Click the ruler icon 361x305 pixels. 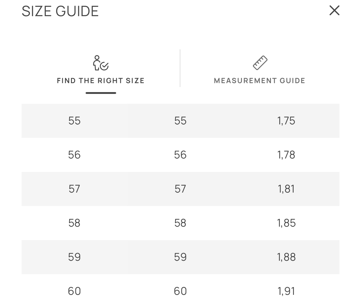(260, 63)
